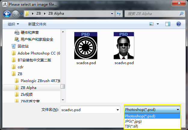Click the cdr folder icon
Viewport: 188px width, 130px height.
point(14,67)
